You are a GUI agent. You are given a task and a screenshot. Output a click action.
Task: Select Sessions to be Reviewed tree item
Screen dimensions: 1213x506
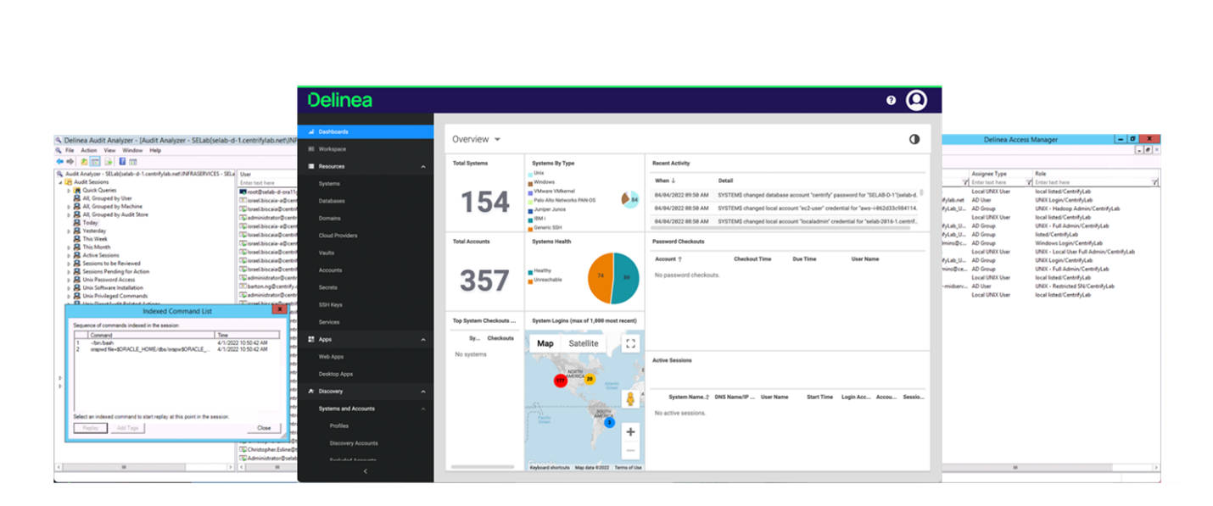click(111, 263)
